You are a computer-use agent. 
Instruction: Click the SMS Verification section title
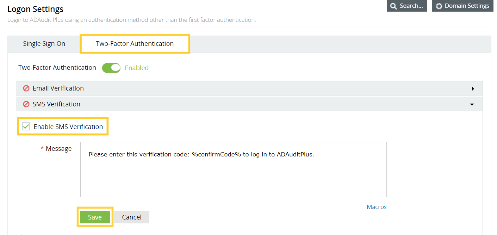(56, 104)
